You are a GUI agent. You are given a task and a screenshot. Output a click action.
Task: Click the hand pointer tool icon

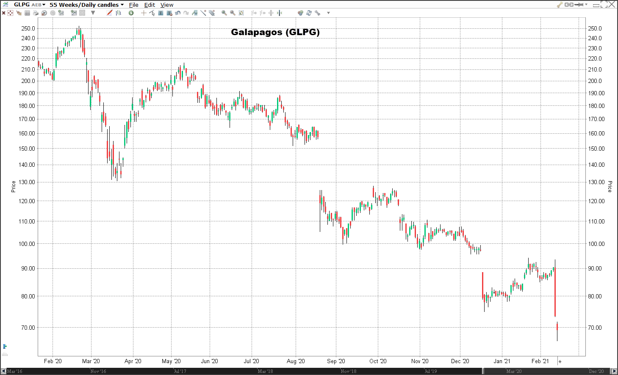19,13
